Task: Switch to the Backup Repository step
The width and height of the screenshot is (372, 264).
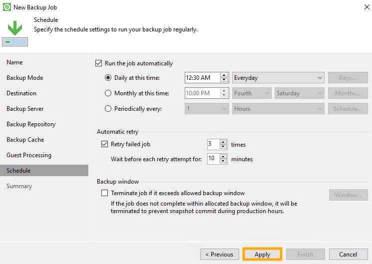Action: [x=31, y=124]
